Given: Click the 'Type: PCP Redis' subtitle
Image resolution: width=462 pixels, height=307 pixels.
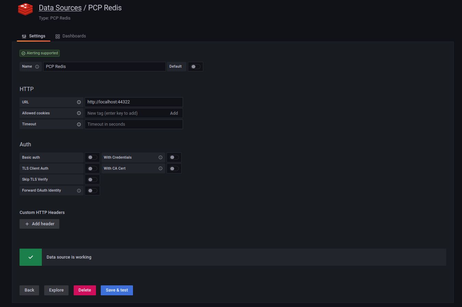Looking at the screenshot, I should pyautogui.click(x=54, y=18).
